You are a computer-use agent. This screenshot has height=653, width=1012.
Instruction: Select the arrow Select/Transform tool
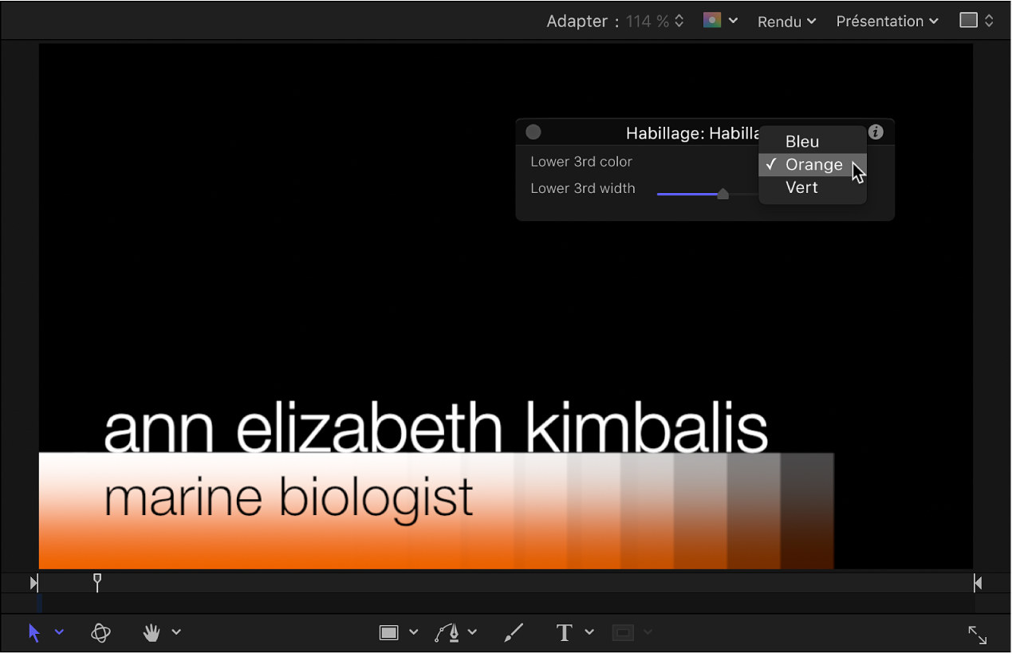[33, 633]
